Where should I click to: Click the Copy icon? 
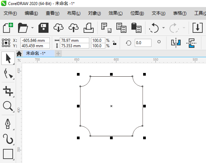pyautogui.click(x=121, y=28)
